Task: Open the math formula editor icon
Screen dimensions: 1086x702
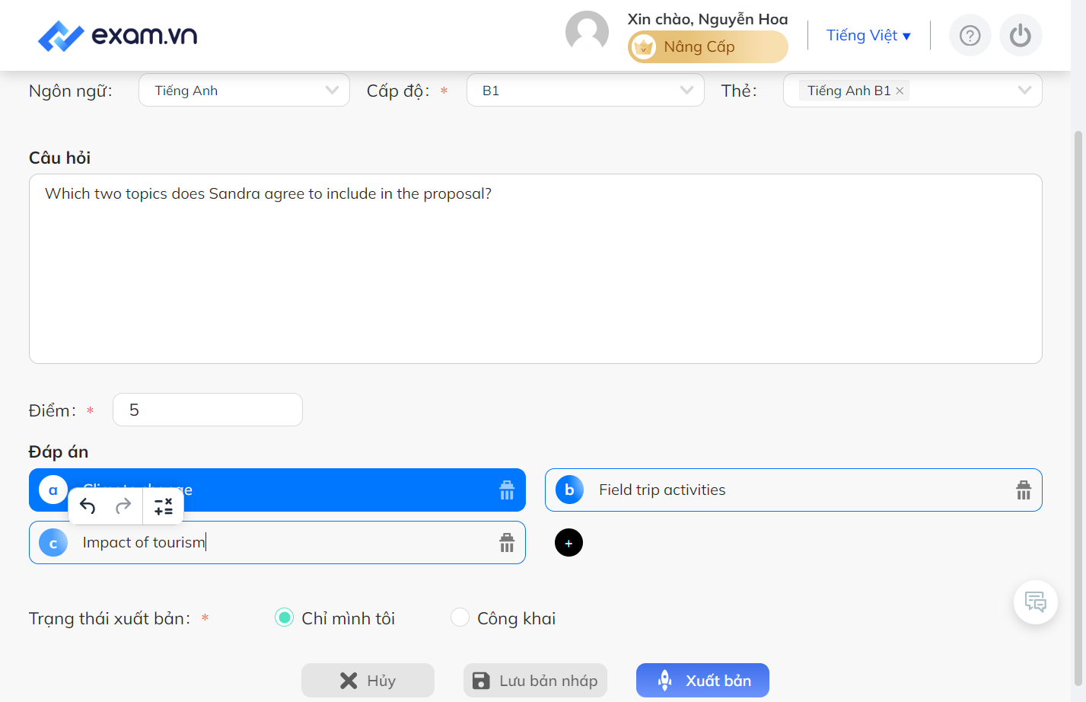Action: tap(164, 506)
